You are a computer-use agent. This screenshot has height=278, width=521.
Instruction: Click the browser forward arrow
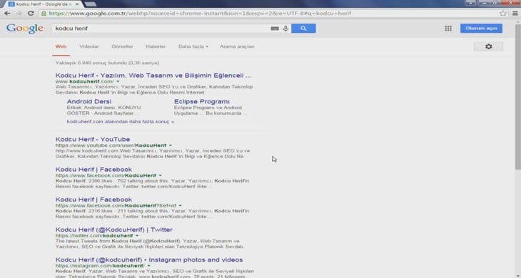[19, 14]
